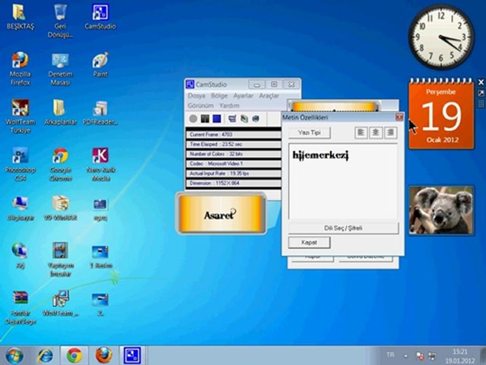
Task: Click the Pause button in CamStudio toolbar
Action: coord(205,119)
